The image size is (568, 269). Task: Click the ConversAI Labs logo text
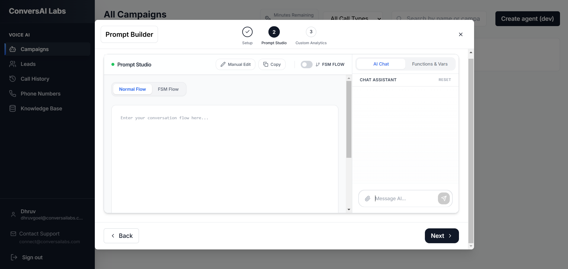click(37, 11)
